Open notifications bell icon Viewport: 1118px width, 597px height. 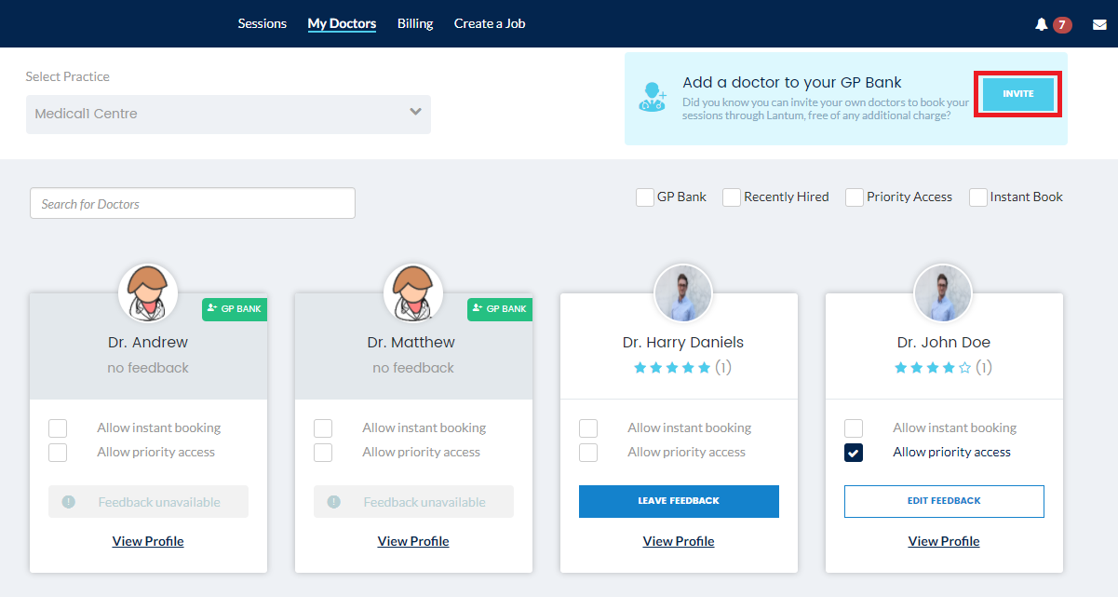(x=1042, y=24)
